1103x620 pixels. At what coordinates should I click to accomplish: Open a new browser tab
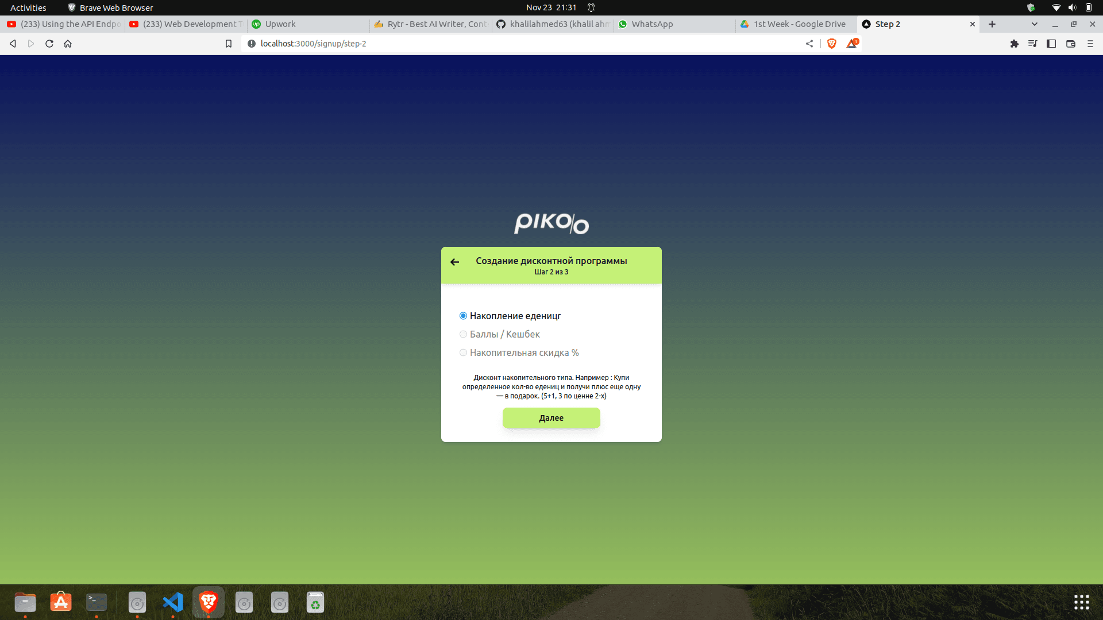click(x=992, y=24)
